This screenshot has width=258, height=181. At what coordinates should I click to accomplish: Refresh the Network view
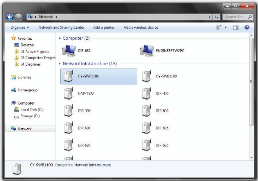point(217,17)
